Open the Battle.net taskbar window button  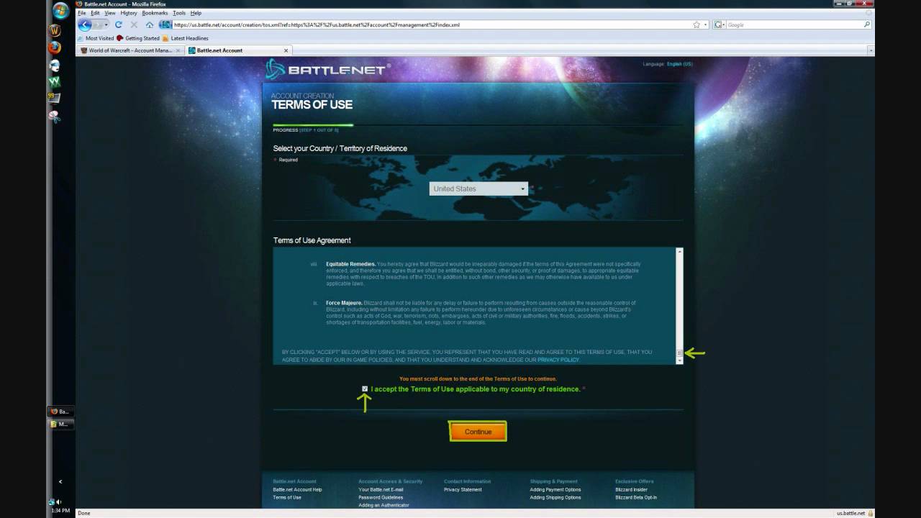click(60, 412)
